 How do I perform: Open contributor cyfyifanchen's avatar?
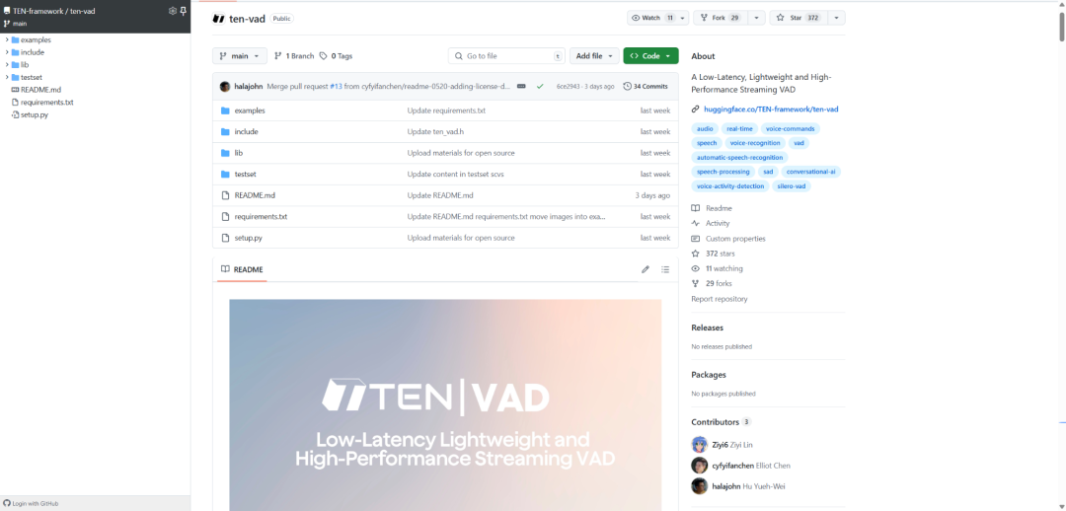tap(699, 466)
